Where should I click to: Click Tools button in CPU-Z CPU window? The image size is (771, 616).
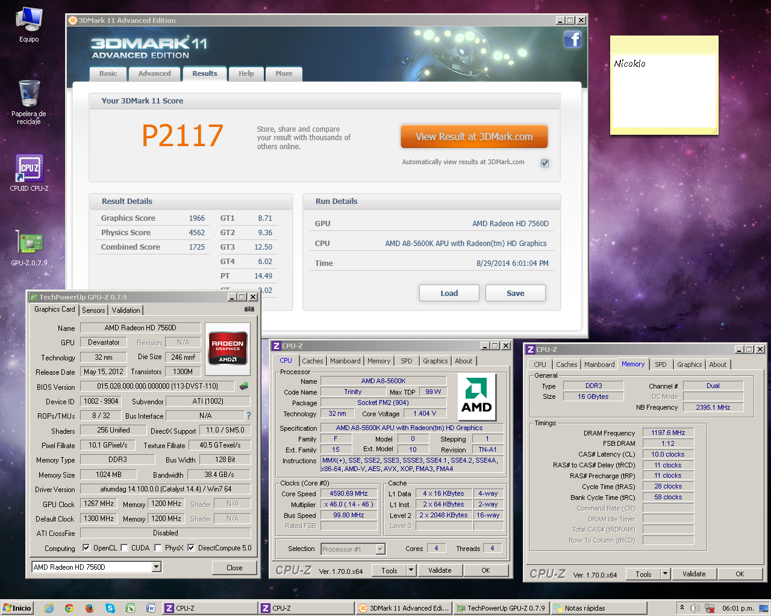pyautogui.click(x=389, y=570)
